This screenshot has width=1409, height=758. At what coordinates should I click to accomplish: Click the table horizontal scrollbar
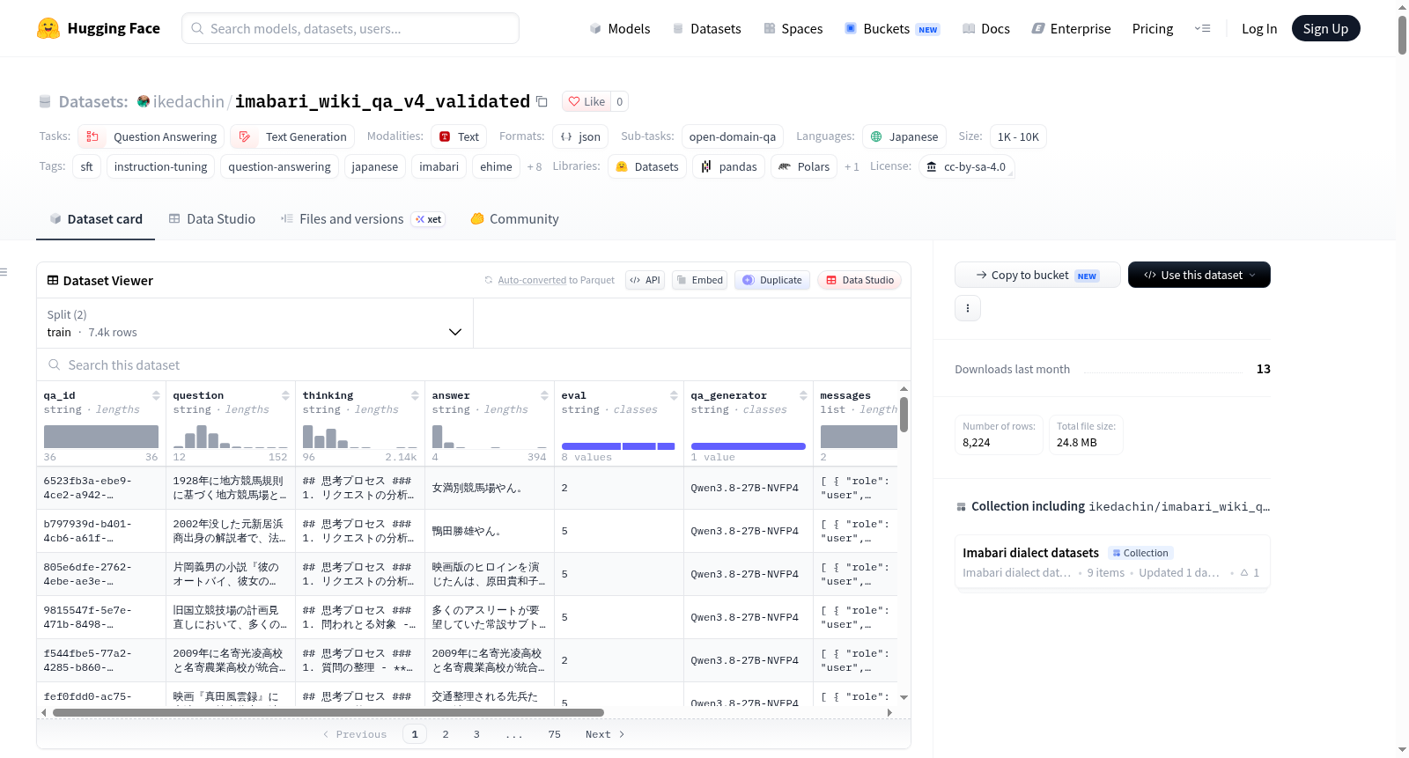point(328,712)
